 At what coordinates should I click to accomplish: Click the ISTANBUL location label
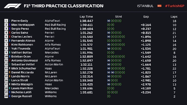pos(145,6)
